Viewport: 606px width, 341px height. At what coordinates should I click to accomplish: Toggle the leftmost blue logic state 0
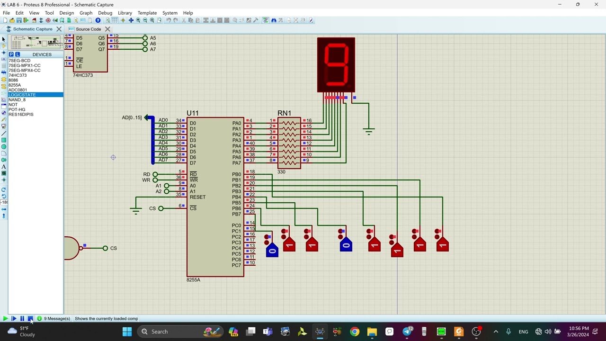tap(272, 251)
